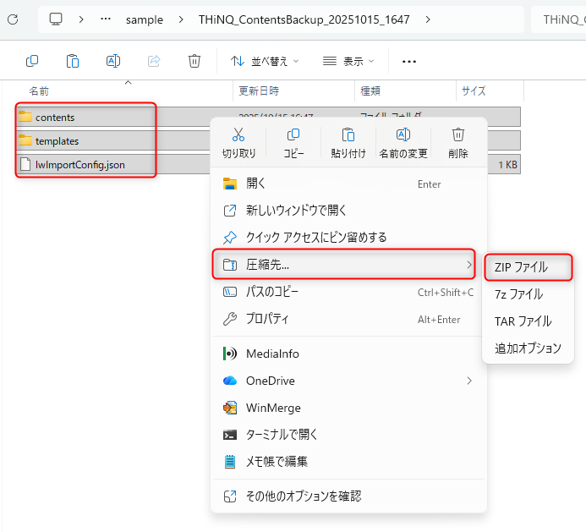Choose 開く from the context menu
This screenshot has width=586, height=532.
348,184
